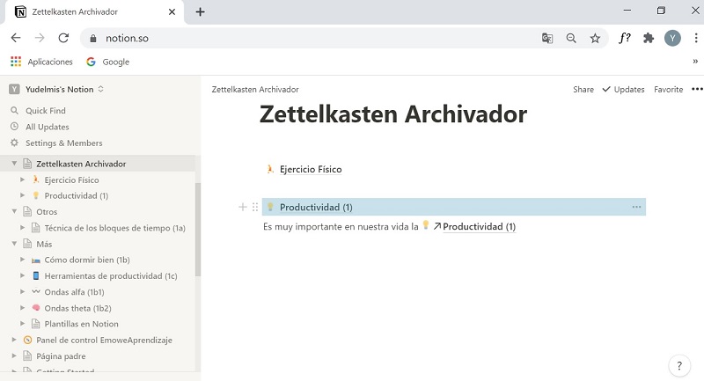Open Quick Find in the sidebar
Image resolution: width=704 pixels, height=381 pixels.
point(46,110)
